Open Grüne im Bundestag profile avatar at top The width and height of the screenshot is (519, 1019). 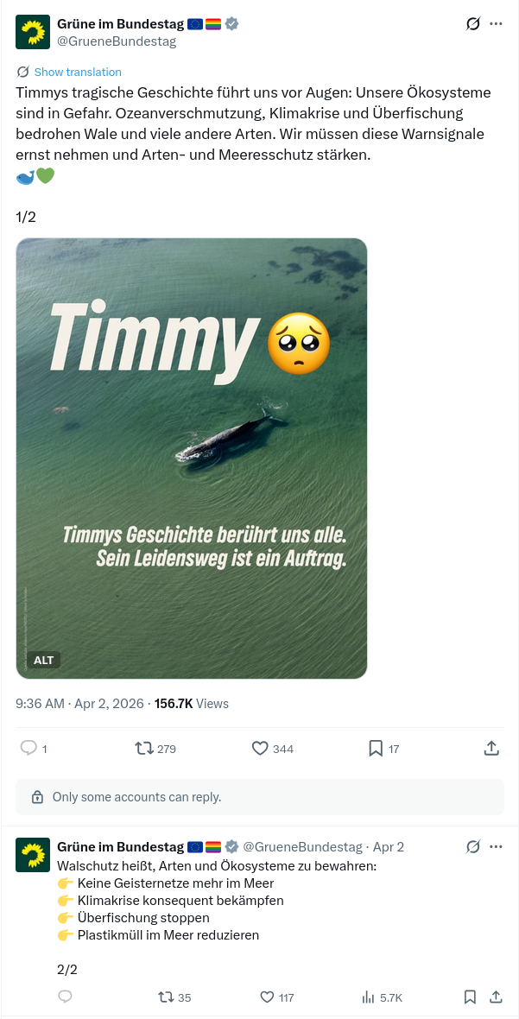(x=33, y=33)
